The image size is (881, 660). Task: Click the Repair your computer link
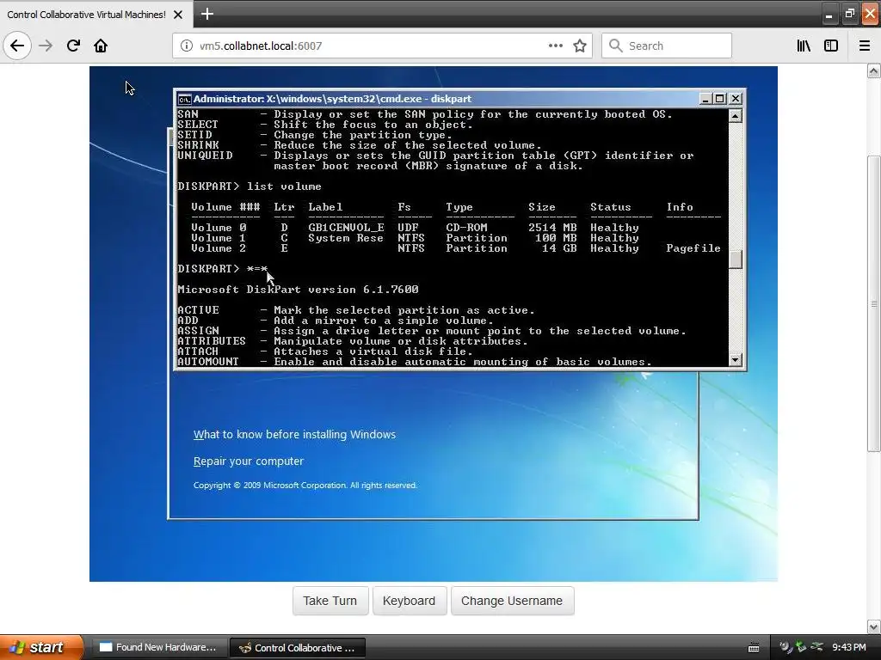coord(249,461)
